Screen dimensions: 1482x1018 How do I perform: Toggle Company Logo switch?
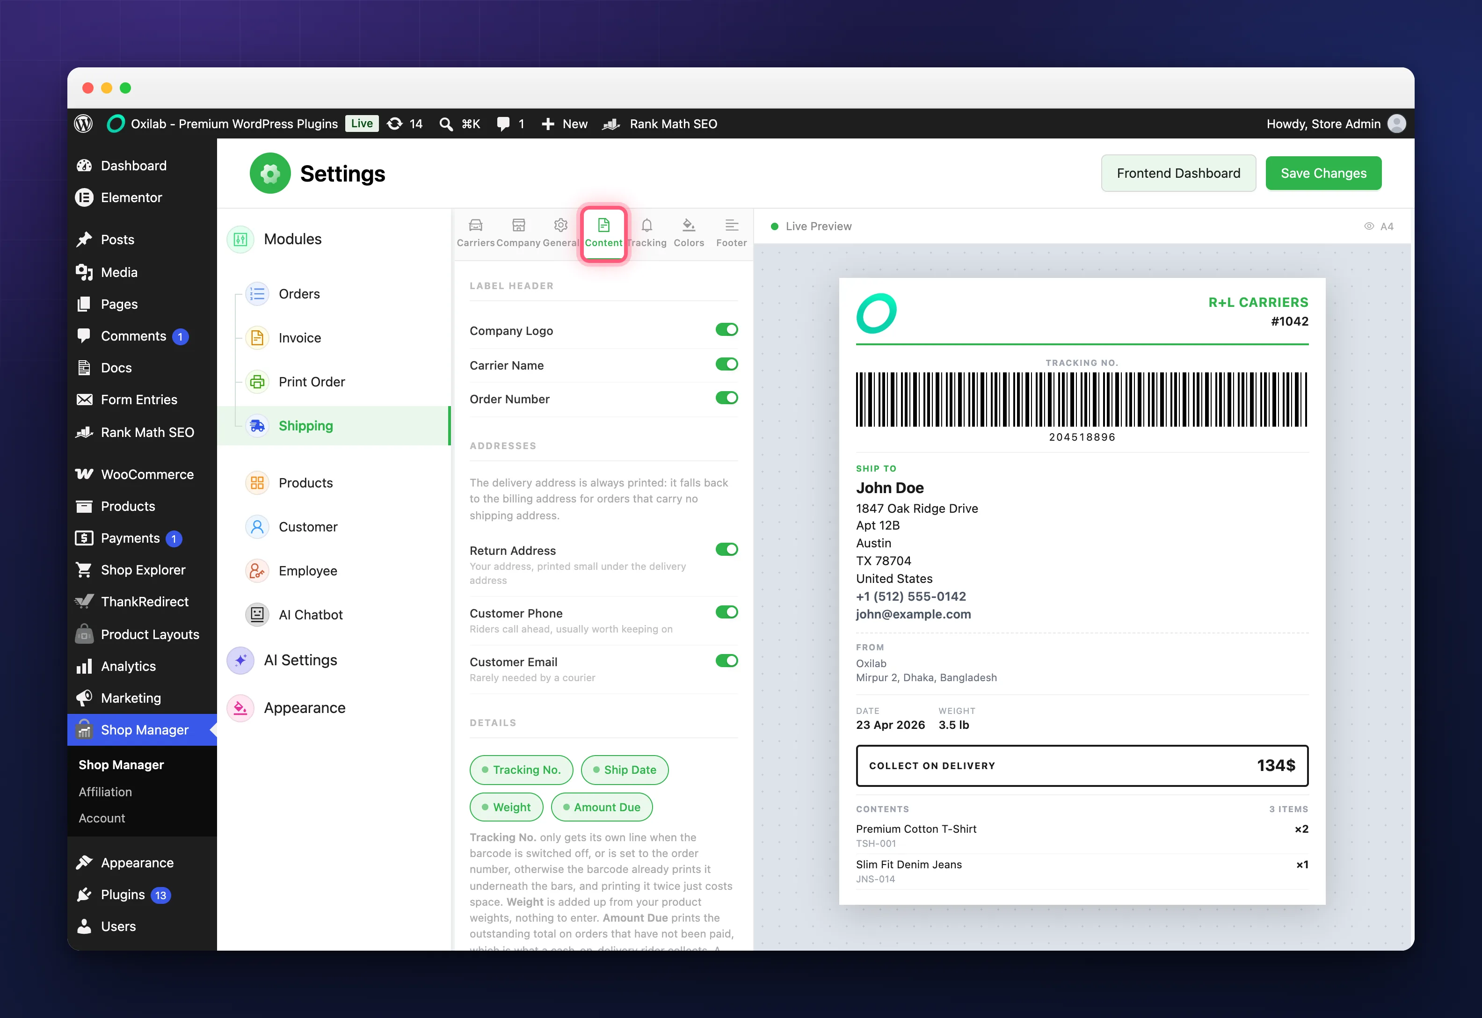pyautogui.click(x=726, y=330)
